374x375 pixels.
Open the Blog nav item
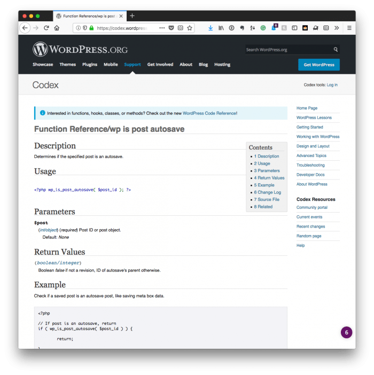tap(203, 64)
